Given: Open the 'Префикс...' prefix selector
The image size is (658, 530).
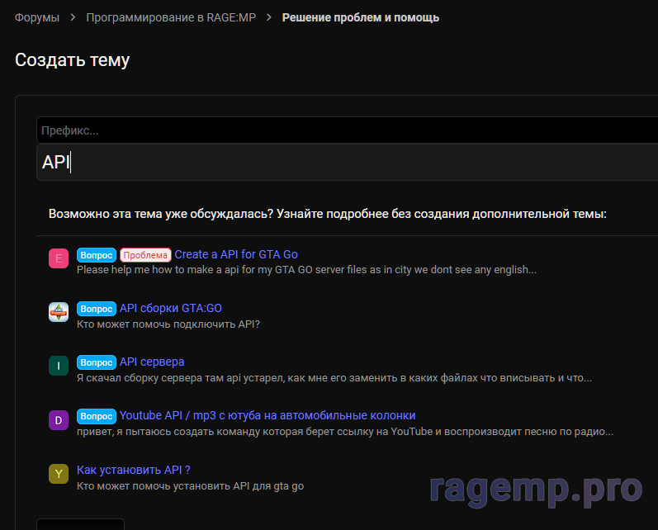Looking at the screenshot, I should point(347,130).
